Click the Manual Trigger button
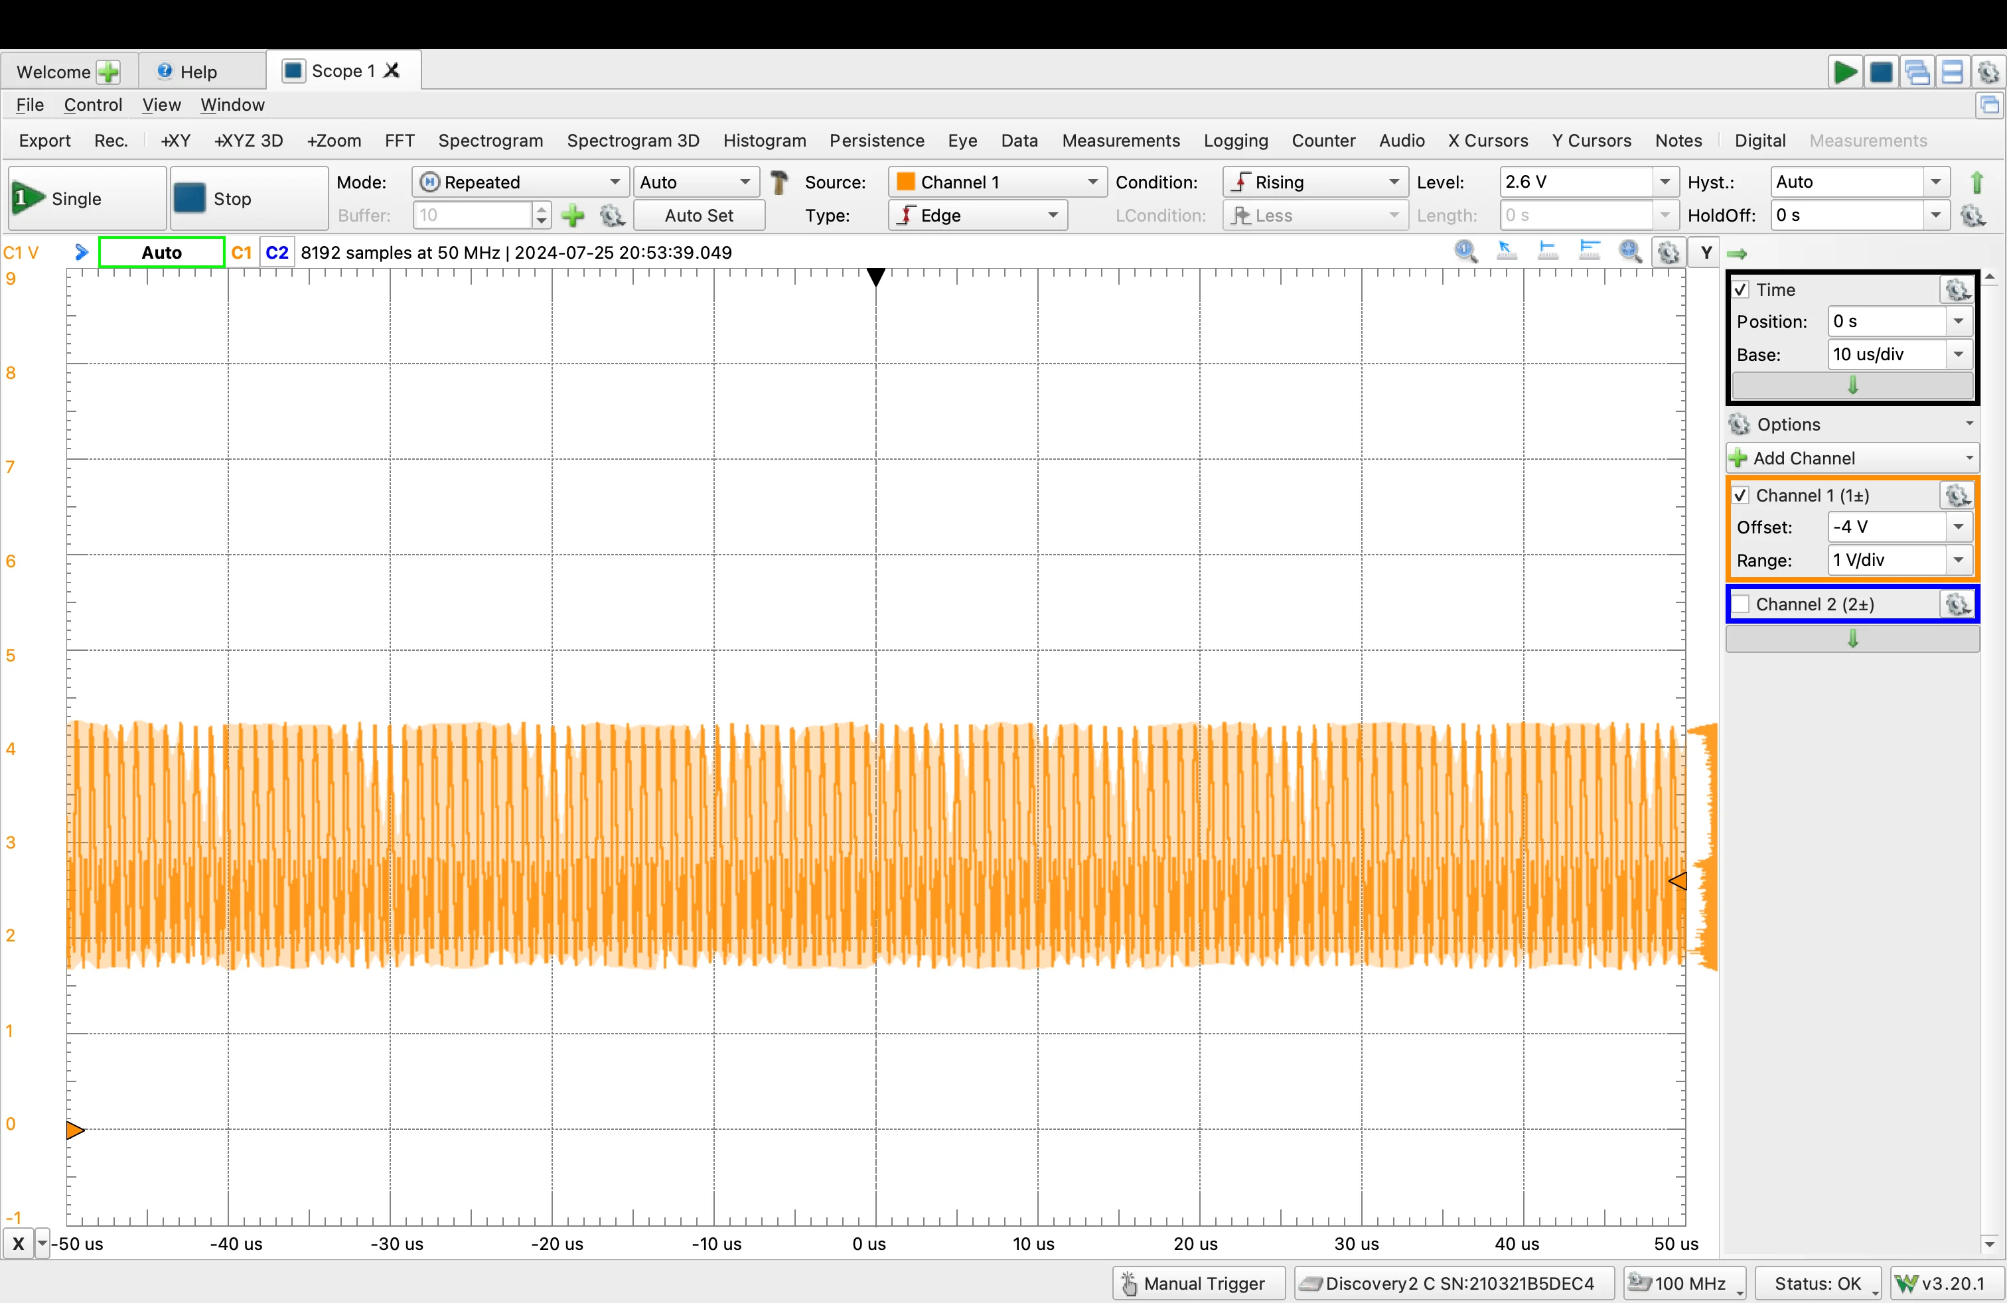 [x=1199, y=1284]
